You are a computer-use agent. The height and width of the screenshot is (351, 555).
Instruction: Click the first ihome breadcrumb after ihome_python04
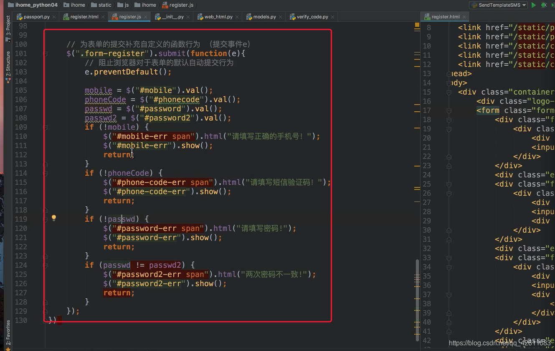click(74, 5)
